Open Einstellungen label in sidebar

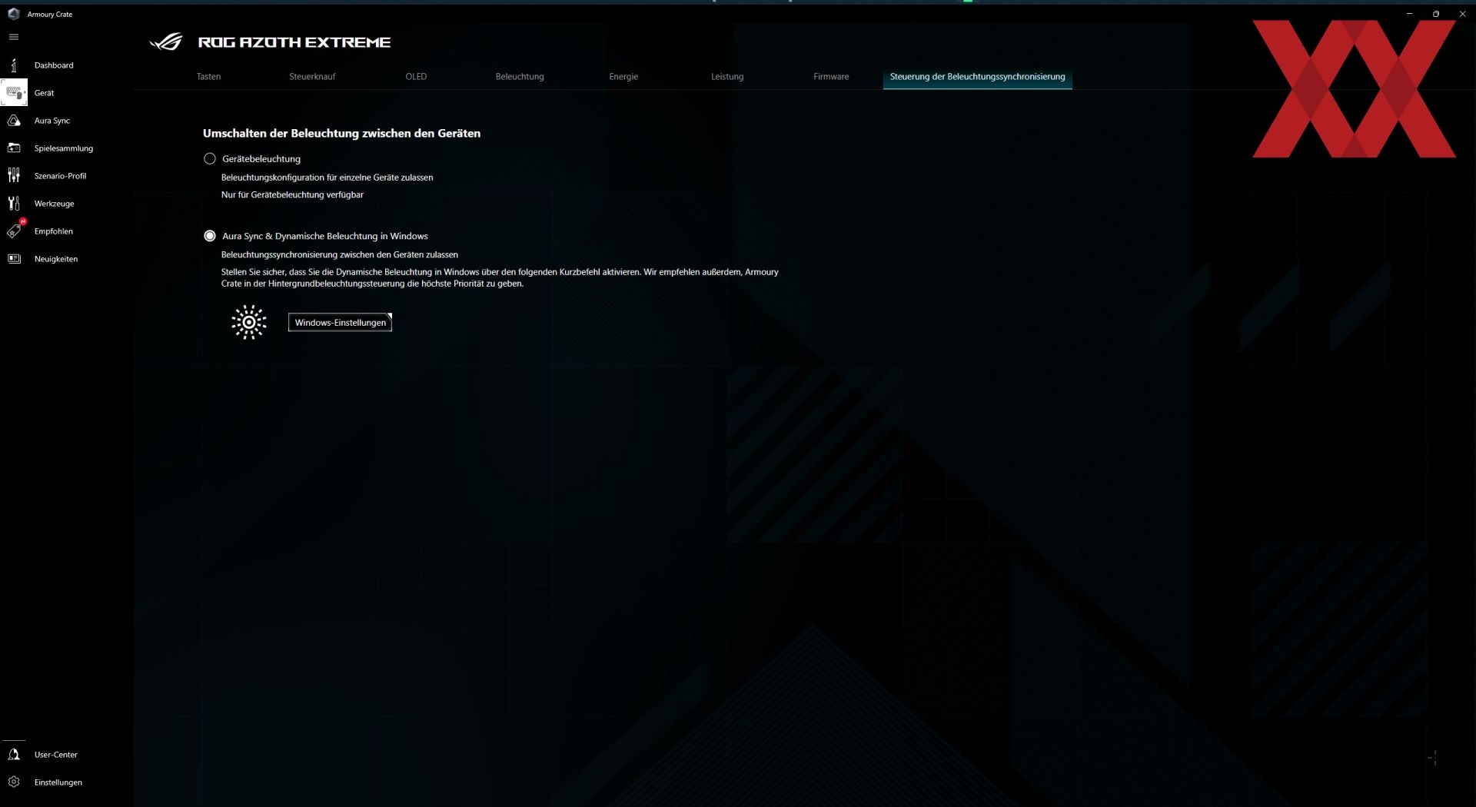58,782
